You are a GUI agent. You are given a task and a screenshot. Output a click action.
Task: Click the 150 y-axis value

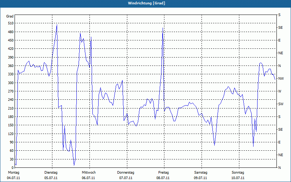tap(11, 125)
